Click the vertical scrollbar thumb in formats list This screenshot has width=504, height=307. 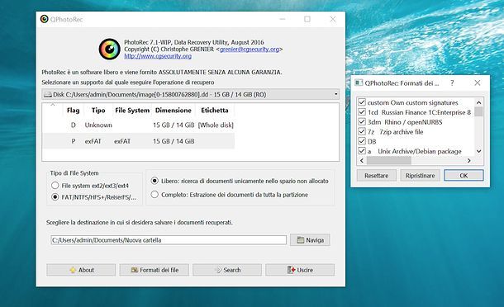tap(478, 111)
